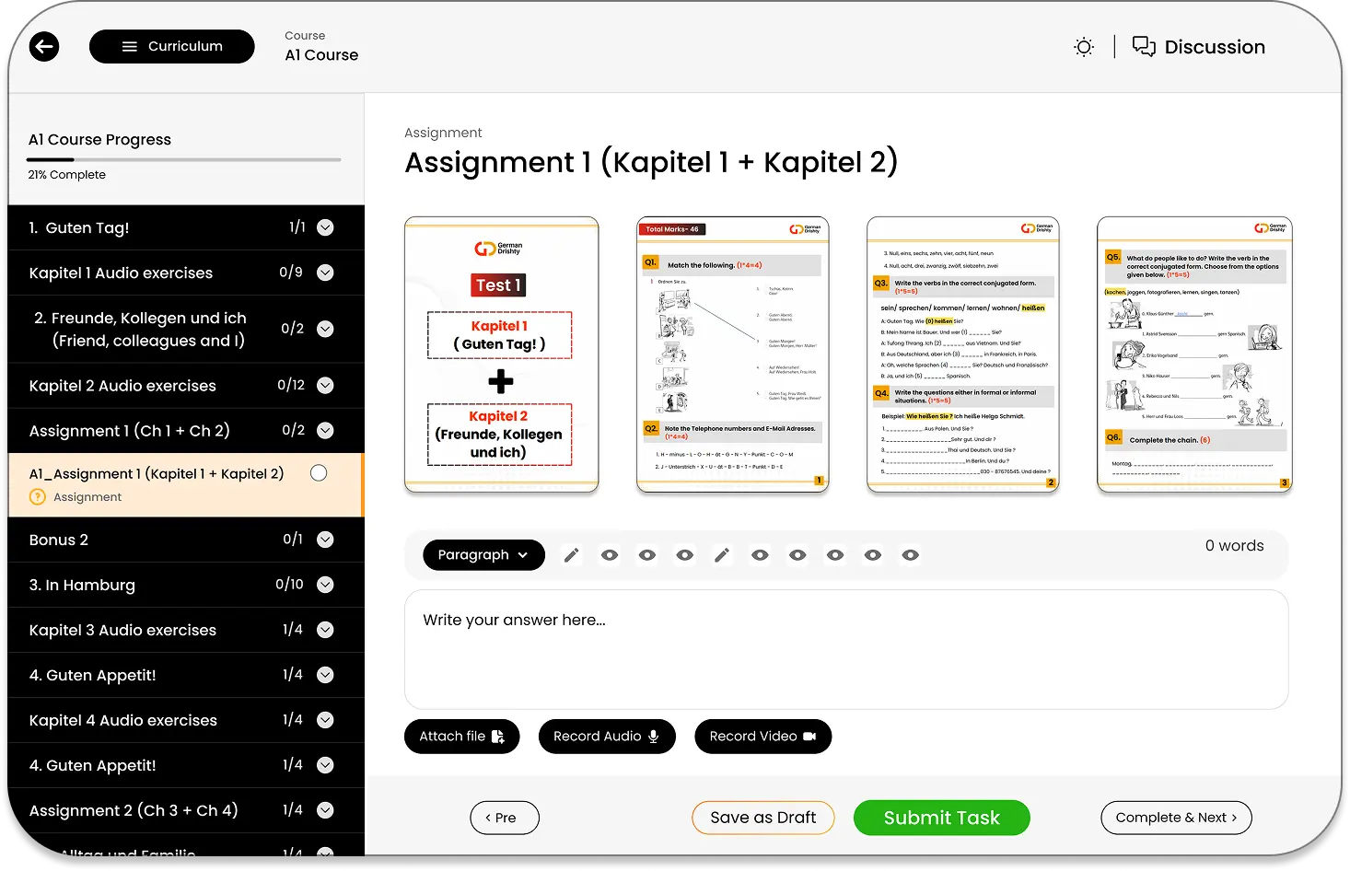
Task: Click the green Submit Task button
Action: (x=942, y=818)
